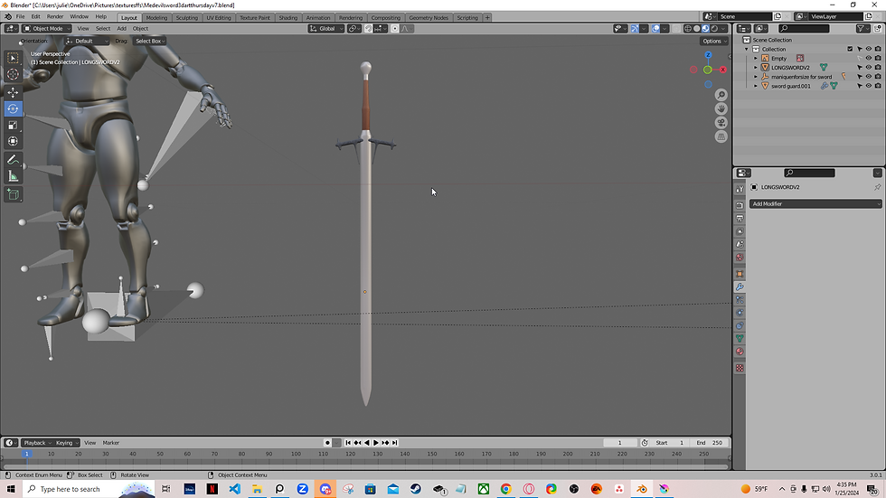Open the Object Data properties tab
The height and width of the screenshot is (498, 886).
pyautogui.click(x=740, y=338)
